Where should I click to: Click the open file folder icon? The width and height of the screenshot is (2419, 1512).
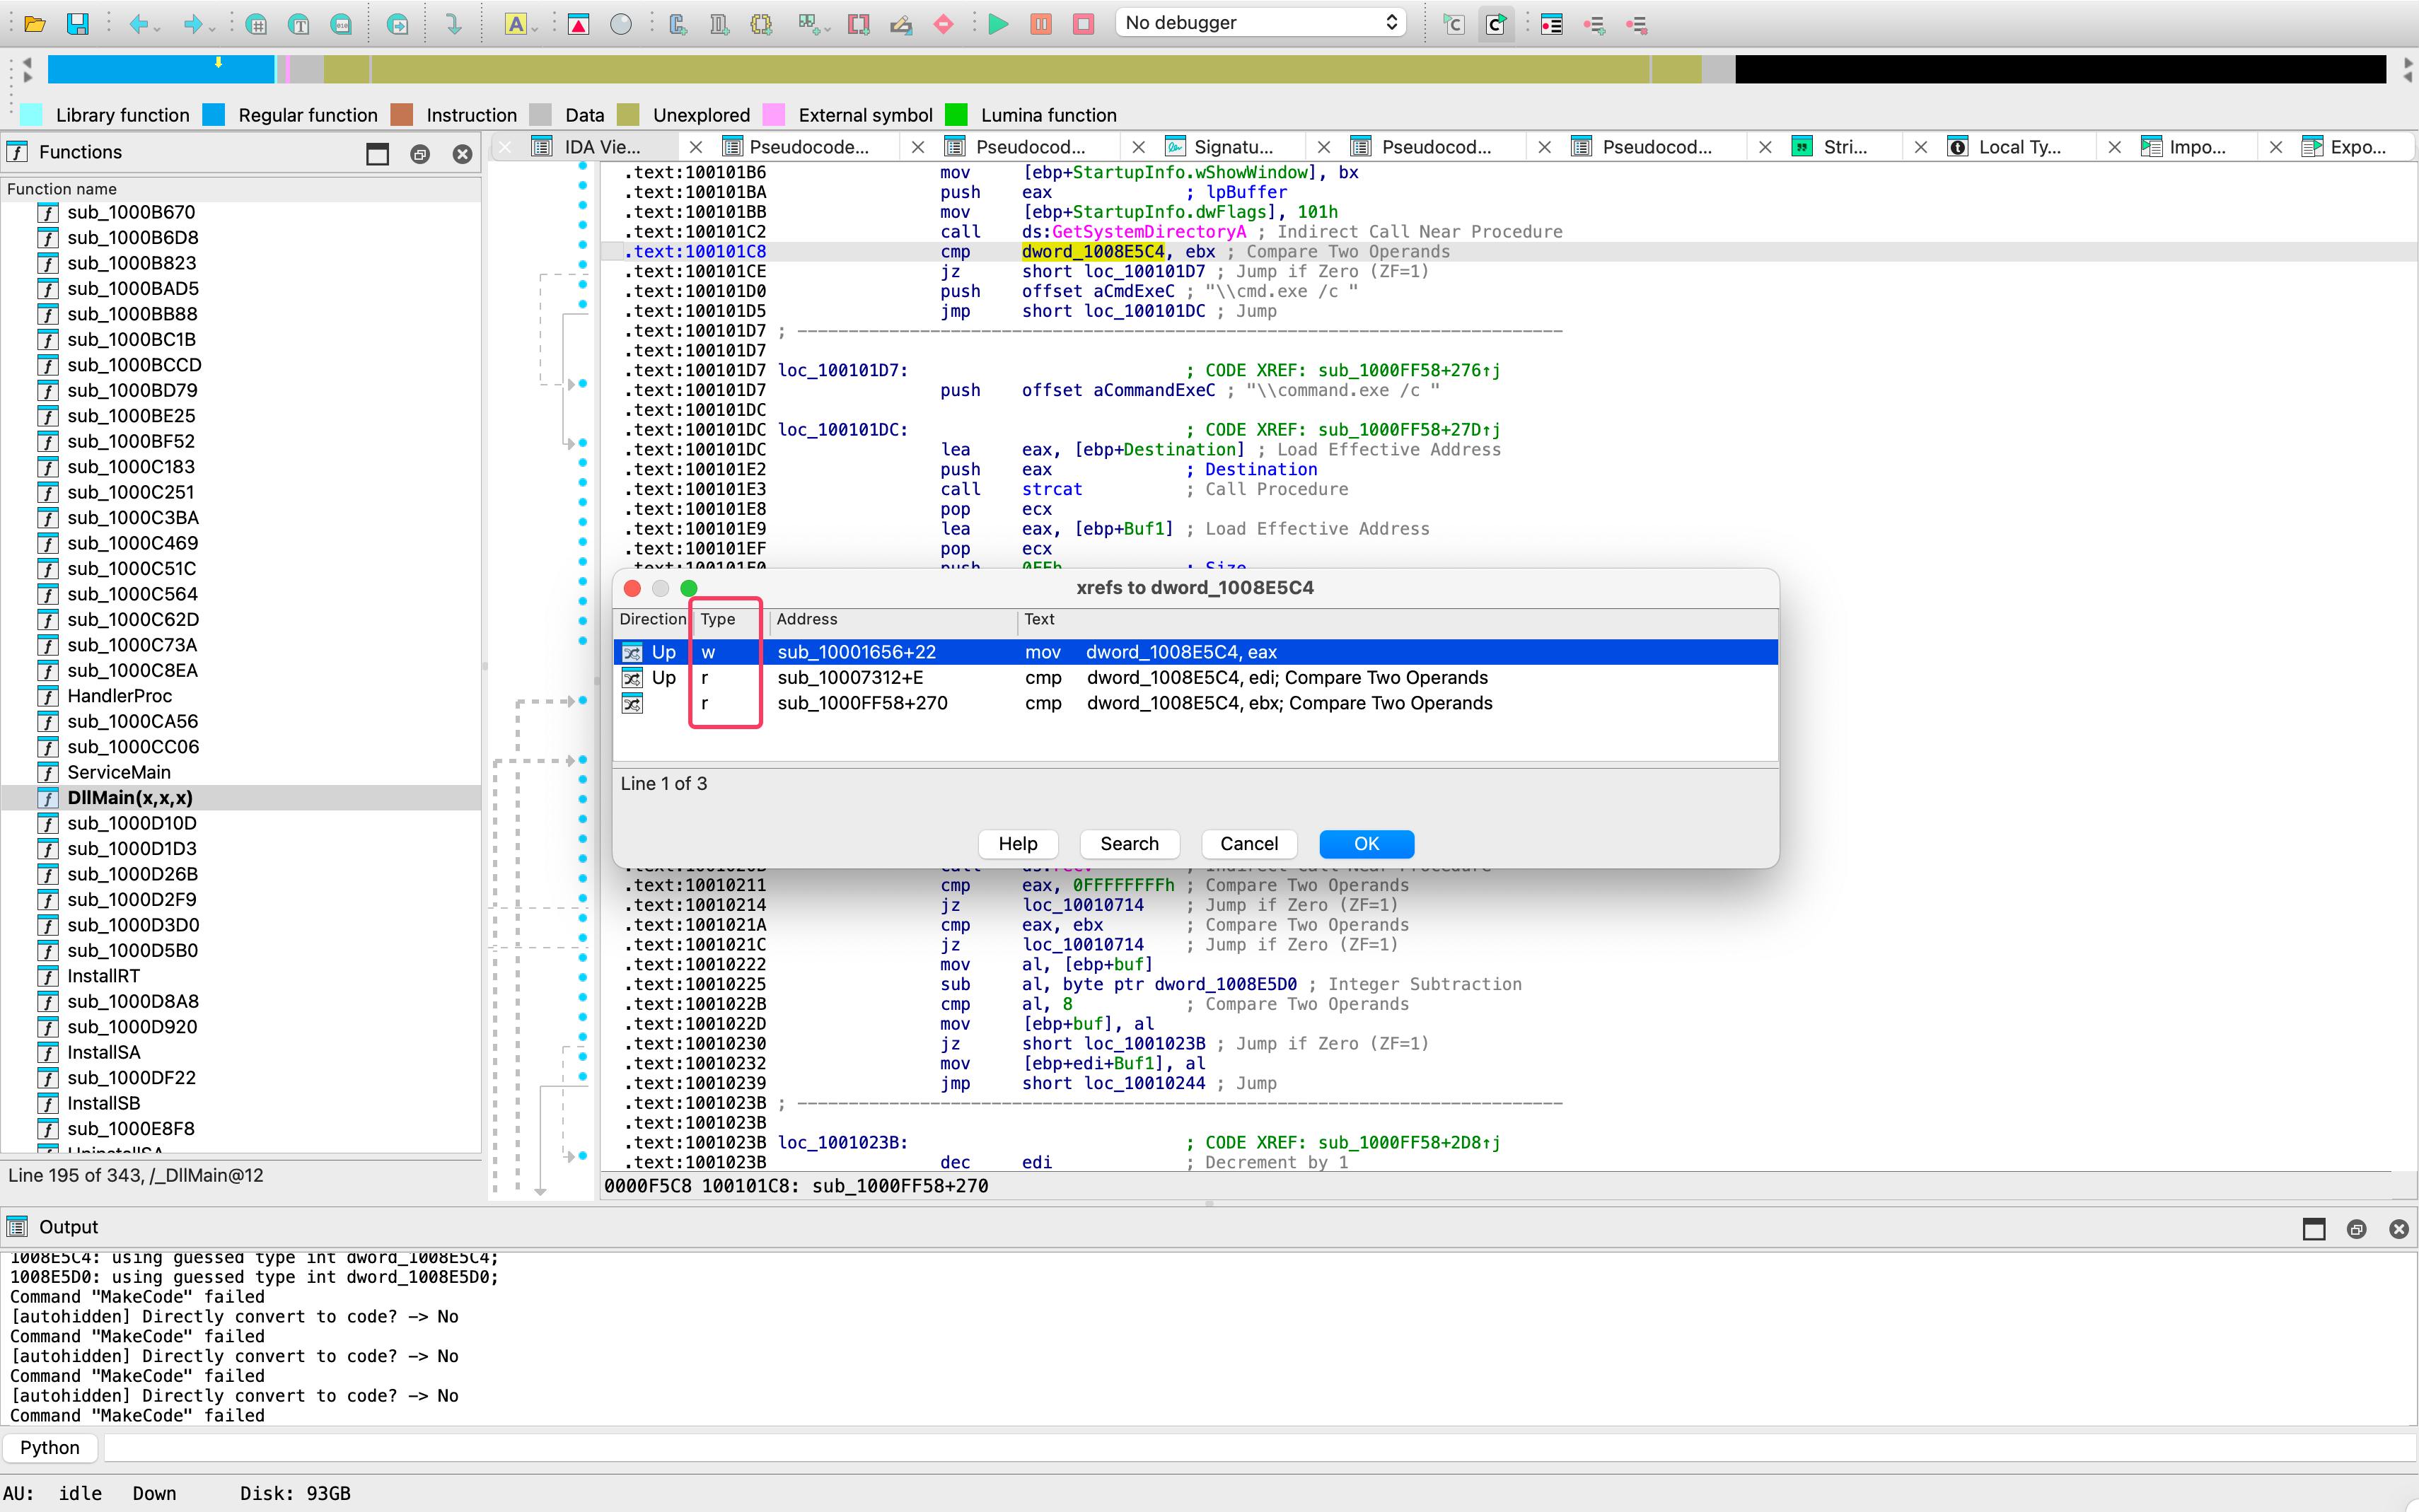pos(35,23)
